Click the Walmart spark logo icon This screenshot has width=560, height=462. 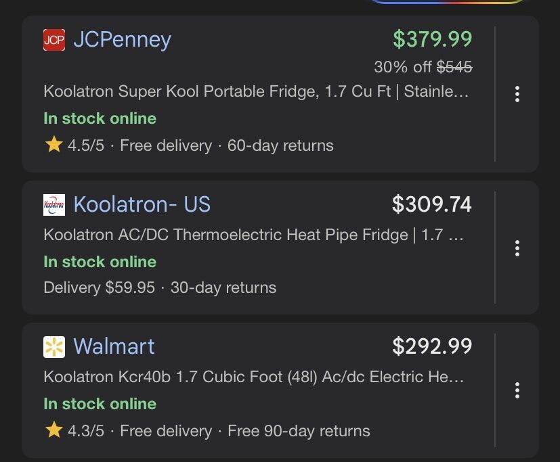click(54, 347)
